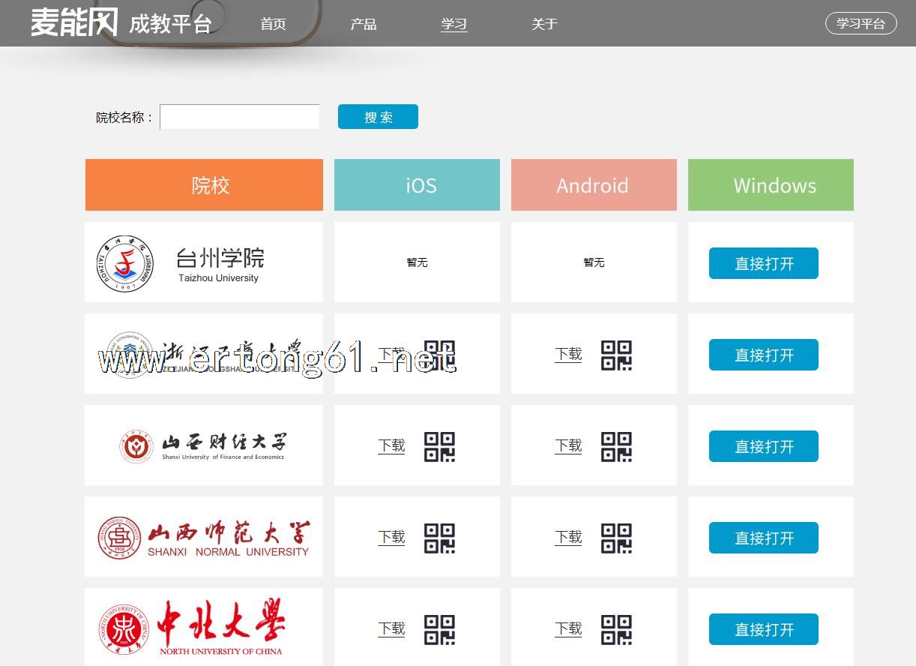Click the 台州学院 university logo

[x=125, y=263]
